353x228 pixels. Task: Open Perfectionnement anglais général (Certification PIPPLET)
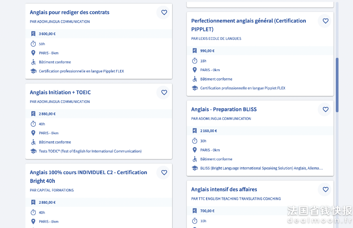click(x=248, y=25)
